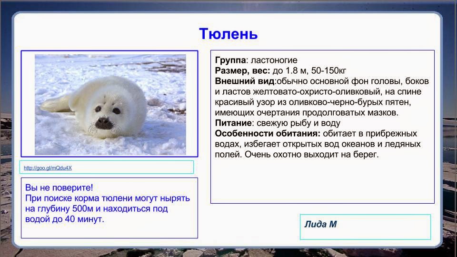Click the author name "Лида М"
This screenshot has width=457, height=257.
[320, 224]
